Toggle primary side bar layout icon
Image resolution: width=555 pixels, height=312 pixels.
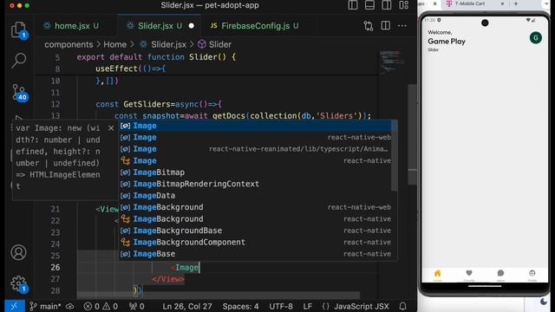click(353, 5)
